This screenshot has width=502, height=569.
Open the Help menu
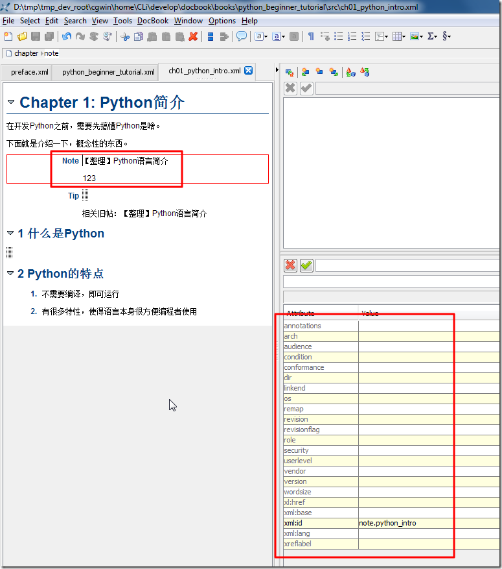(x=249, y=21)
